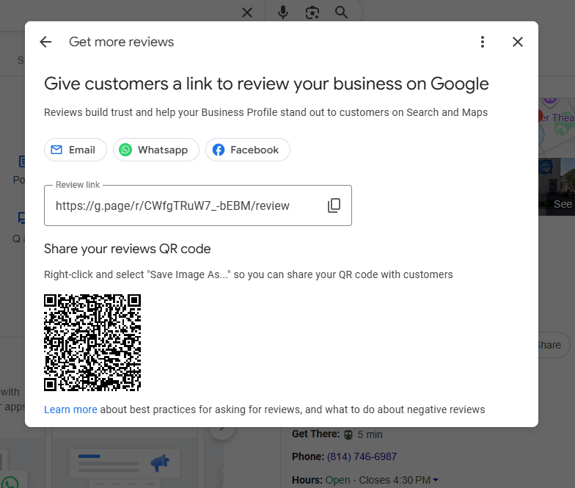Open the Learn more link

click(x=70, y=409)
